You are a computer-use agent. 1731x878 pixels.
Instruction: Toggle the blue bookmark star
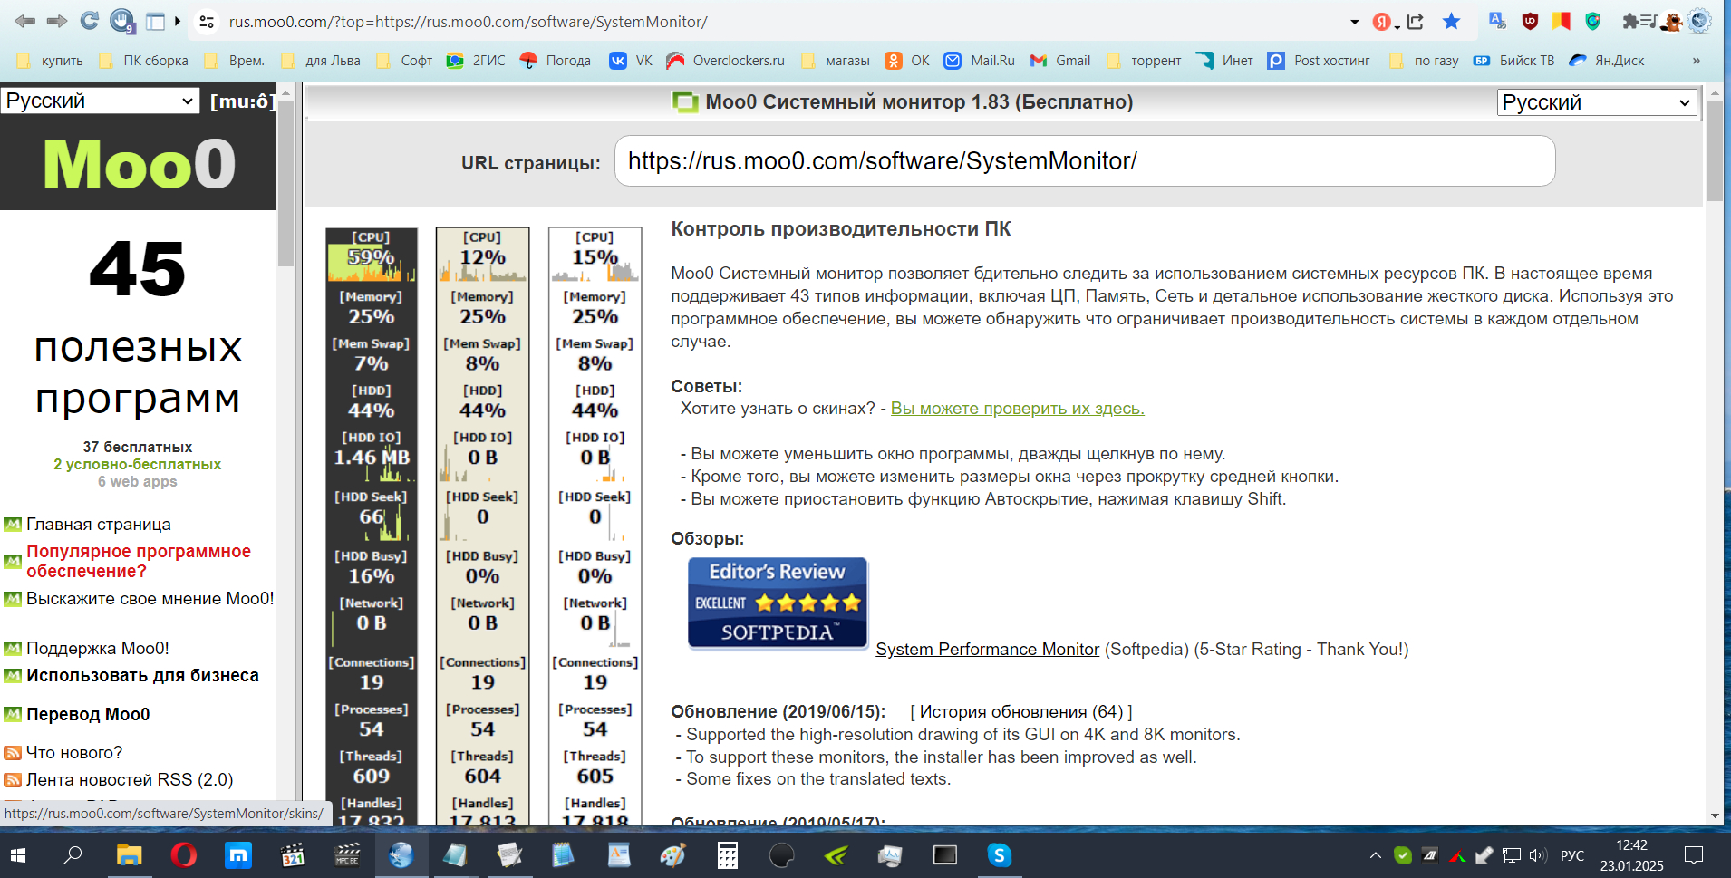[x=1452, y=22]
